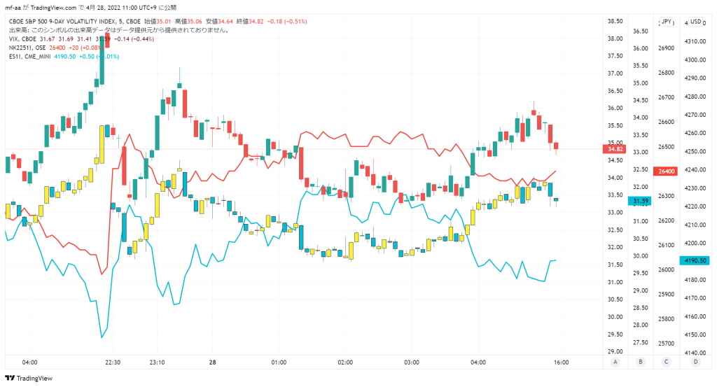
Task: Click the USD currency pill
Action: (x=696, y=22)
